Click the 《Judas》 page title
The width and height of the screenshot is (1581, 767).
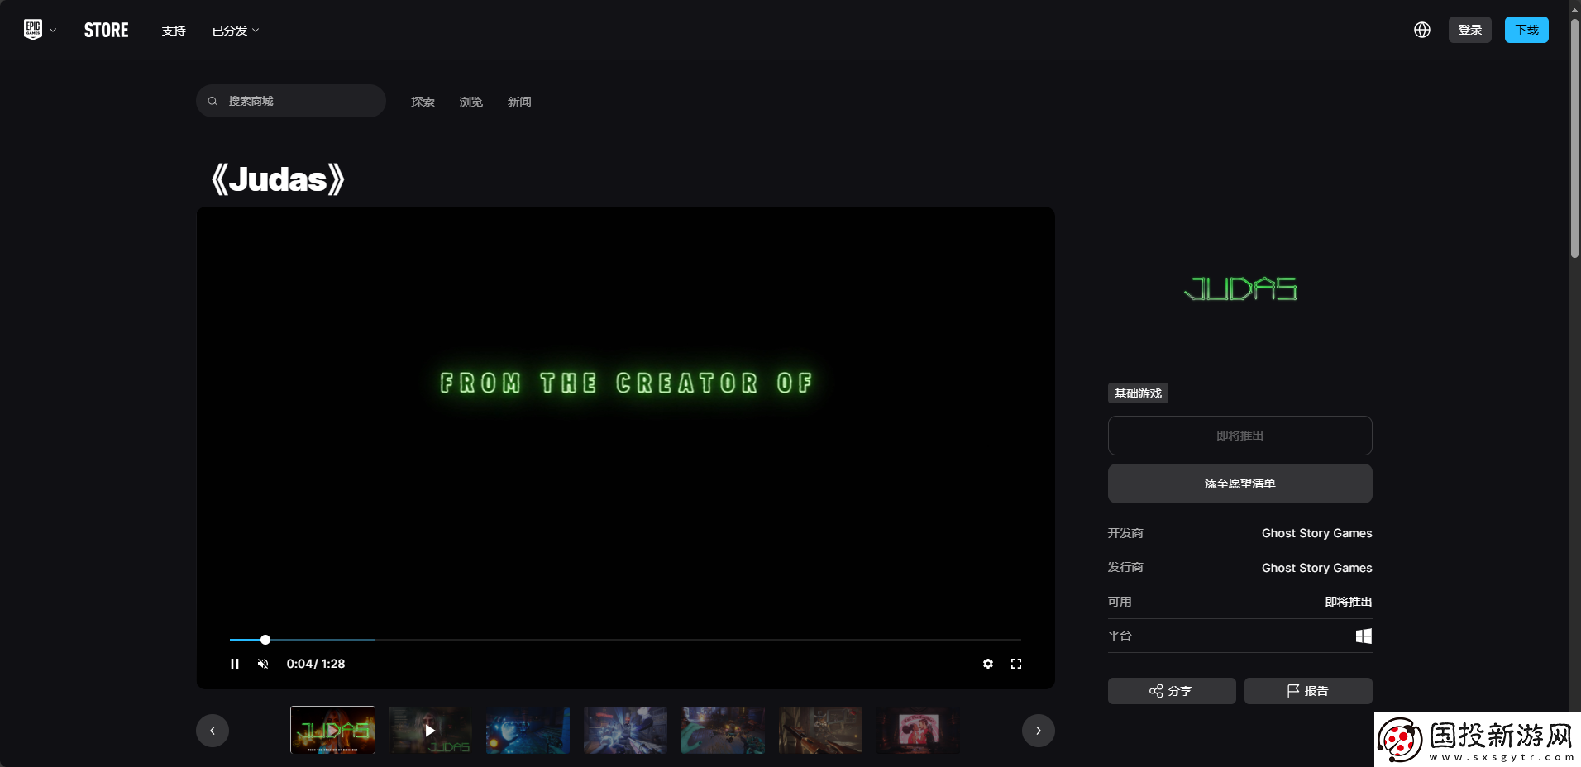[x=278, y=179]
